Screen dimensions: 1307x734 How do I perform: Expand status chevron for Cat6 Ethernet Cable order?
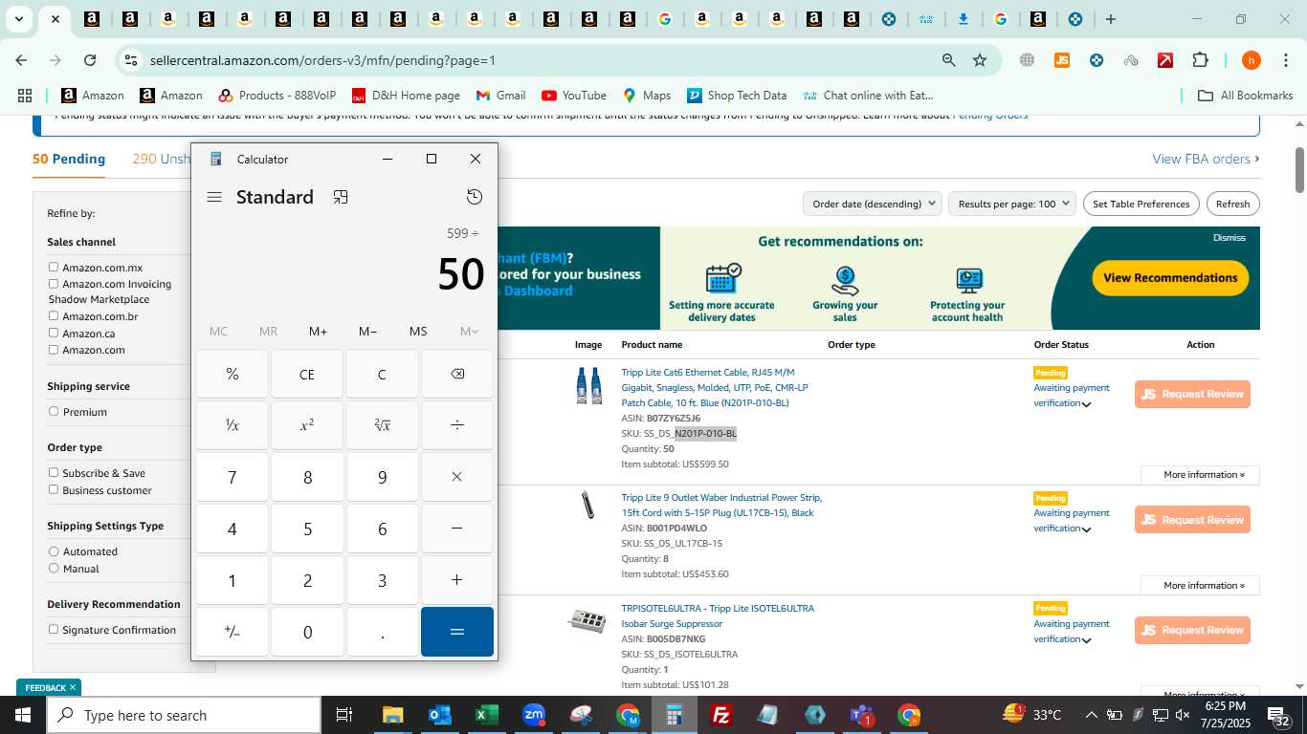point(1086,404)
